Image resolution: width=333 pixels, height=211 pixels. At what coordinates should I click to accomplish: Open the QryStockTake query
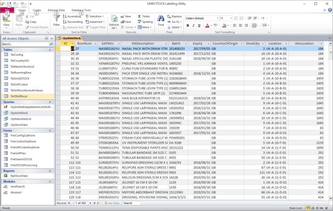click(19, 125)
